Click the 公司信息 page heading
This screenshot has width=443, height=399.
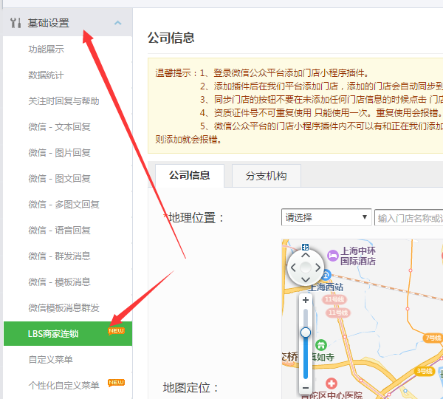(171, 38)
